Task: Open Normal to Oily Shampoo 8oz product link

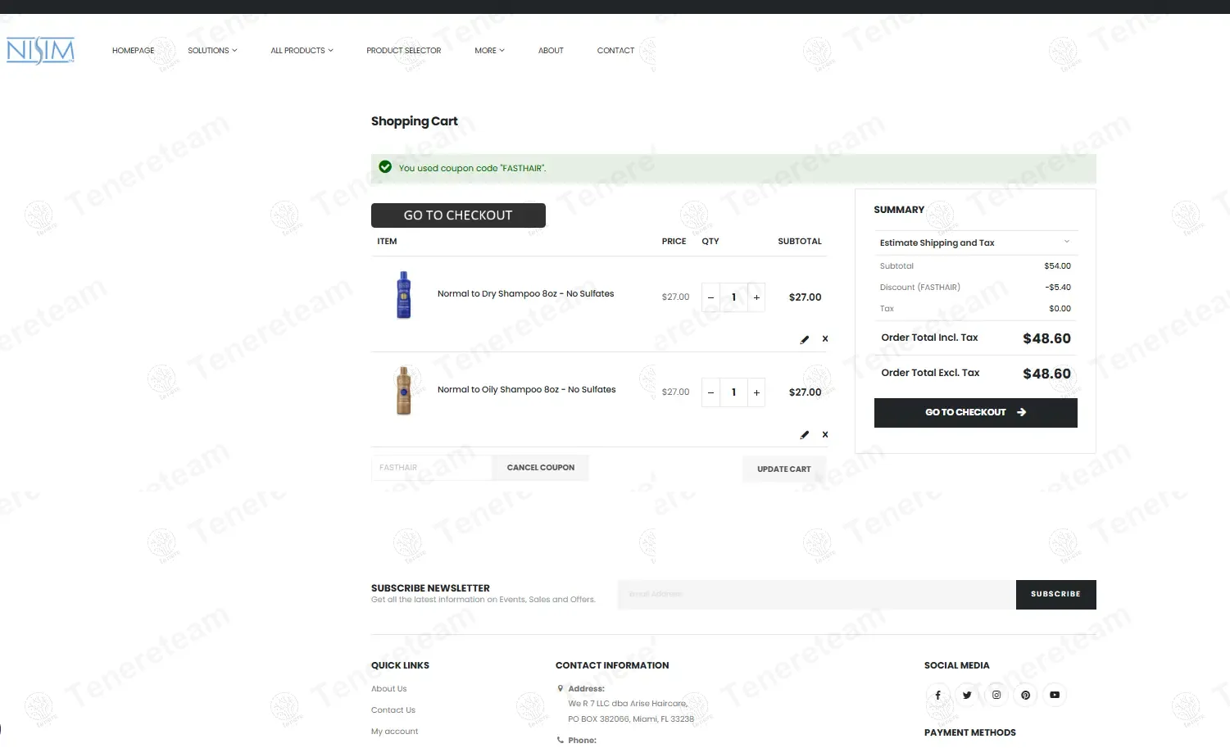Action: click(x=526, y=390)
